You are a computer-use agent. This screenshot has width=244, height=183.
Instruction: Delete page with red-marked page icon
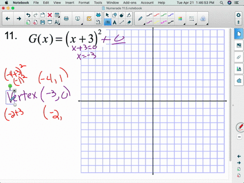pyautogui.click(x=36, y=22)
